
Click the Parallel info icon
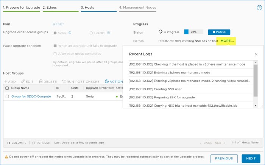108,33
